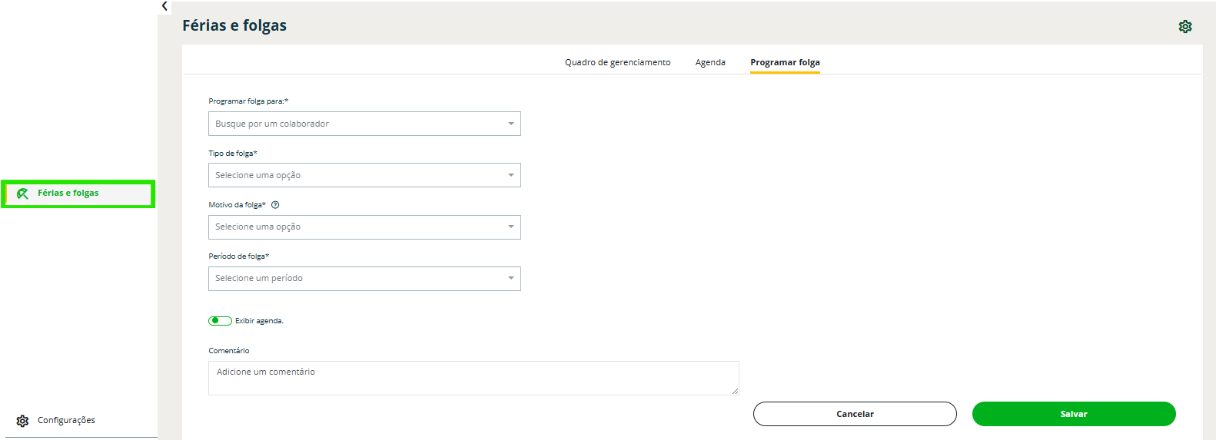Click the umbrella icon for Férias e folgas
Screen dimensions: 1216x440
[22, 194]
